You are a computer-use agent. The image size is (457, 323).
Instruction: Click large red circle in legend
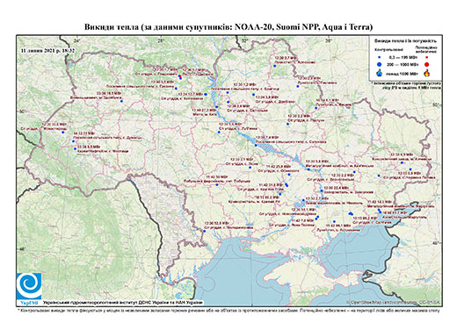click(x=426, y=64)
